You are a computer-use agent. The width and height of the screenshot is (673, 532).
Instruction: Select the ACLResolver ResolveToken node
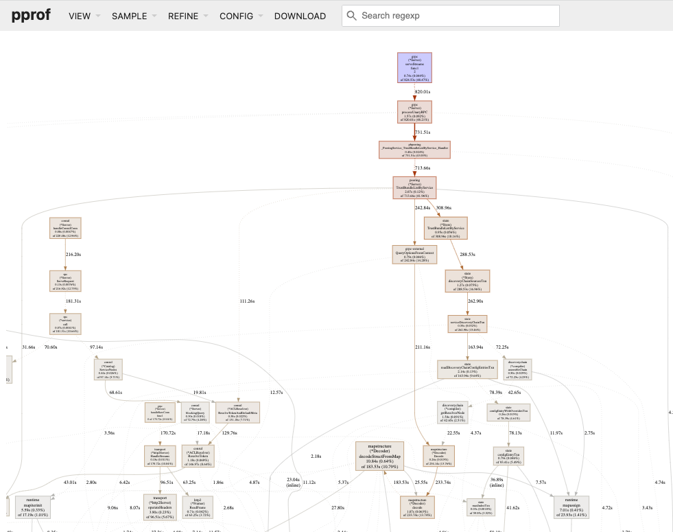tap(198, 456)
